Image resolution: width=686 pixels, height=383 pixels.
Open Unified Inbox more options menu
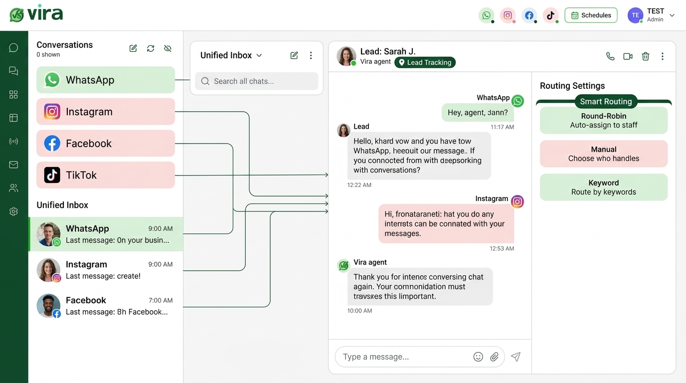coord(311,55)
